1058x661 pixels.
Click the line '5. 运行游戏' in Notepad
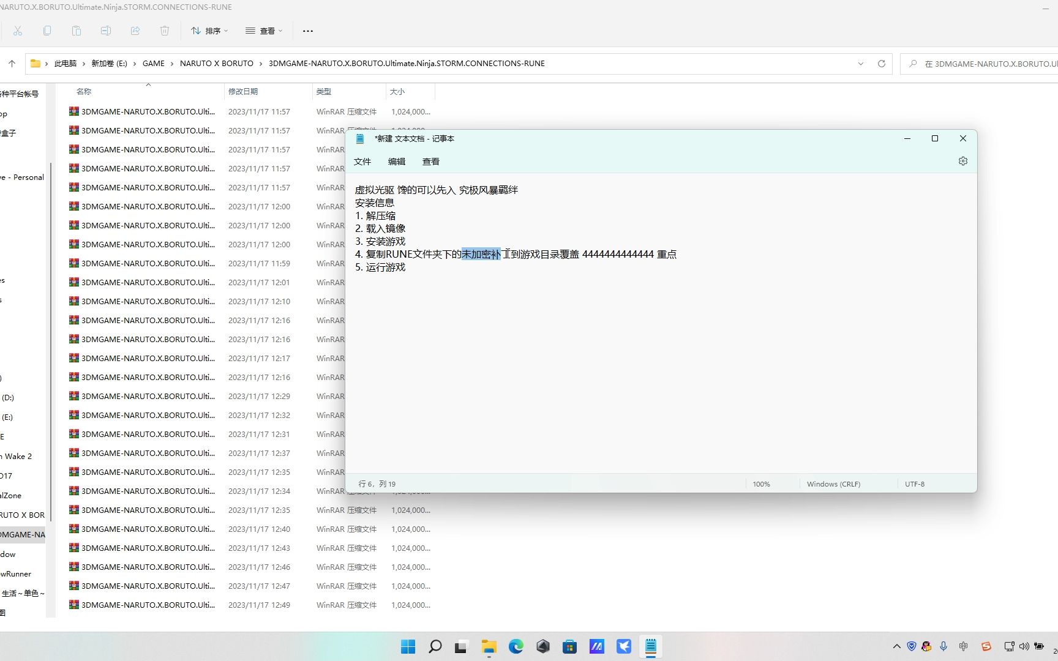(380, 267)
